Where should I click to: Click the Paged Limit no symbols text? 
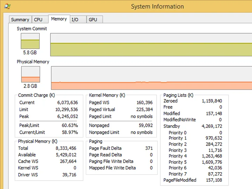142,116
